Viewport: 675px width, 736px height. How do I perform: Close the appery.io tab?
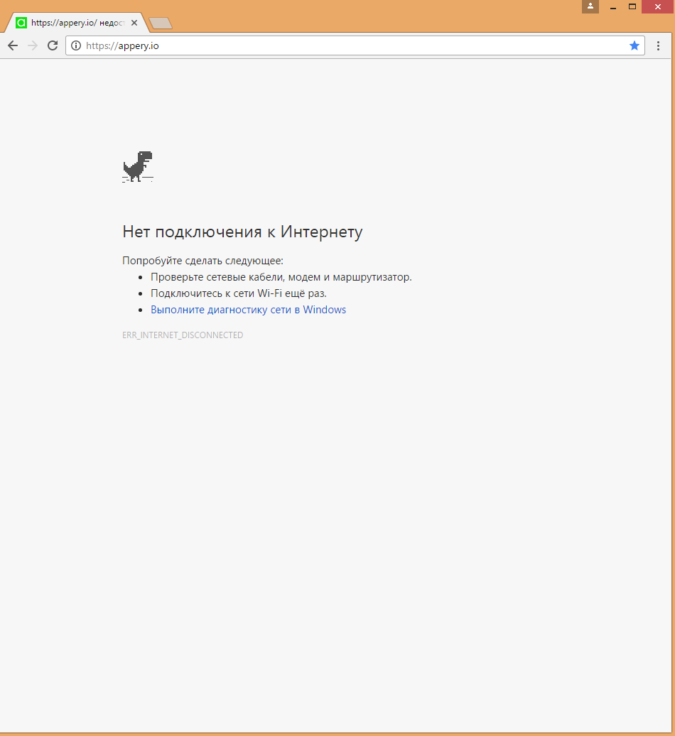click(x=134, y=23)
